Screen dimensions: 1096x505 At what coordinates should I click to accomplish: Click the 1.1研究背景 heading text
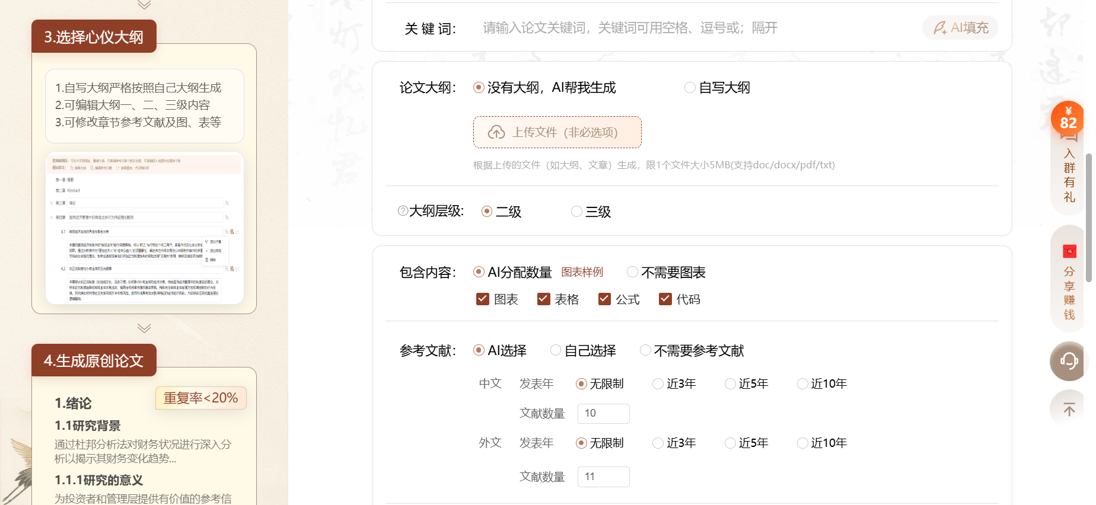87,426
